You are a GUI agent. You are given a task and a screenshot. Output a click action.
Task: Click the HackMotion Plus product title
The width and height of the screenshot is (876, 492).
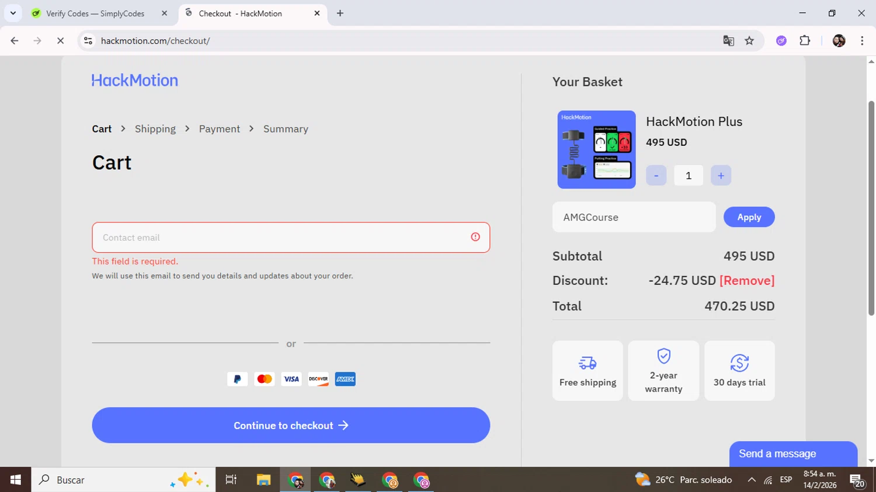pos(694,121)
